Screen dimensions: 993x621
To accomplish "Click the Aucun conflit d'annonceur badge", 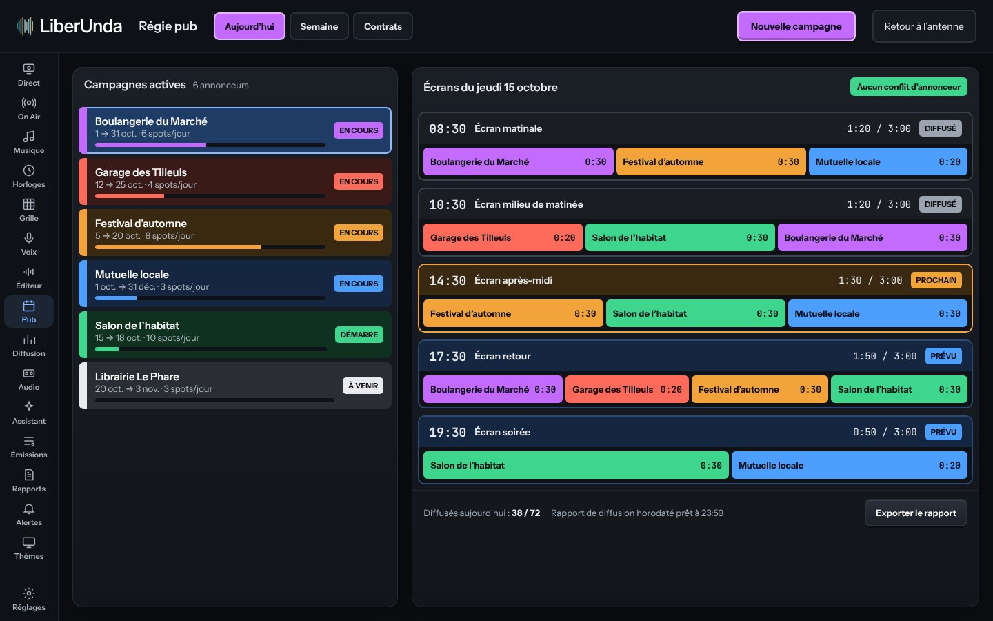I will [909, 87].
